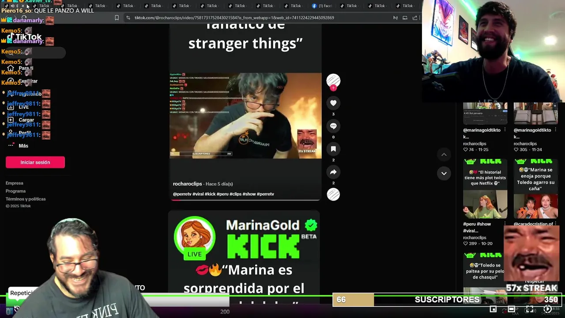Go to next video with down chevron
This screenshot has height=318, width=565.
pos(444,173)
